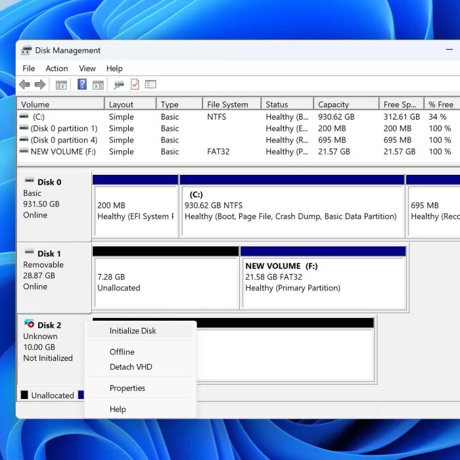Select the 200 MB EFI System partition block

[135, 206]
